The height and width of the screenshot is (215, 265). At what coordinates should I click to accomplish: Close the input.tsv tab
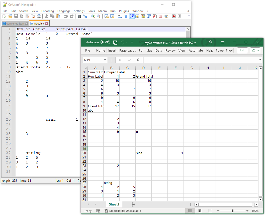click(46, 24)
